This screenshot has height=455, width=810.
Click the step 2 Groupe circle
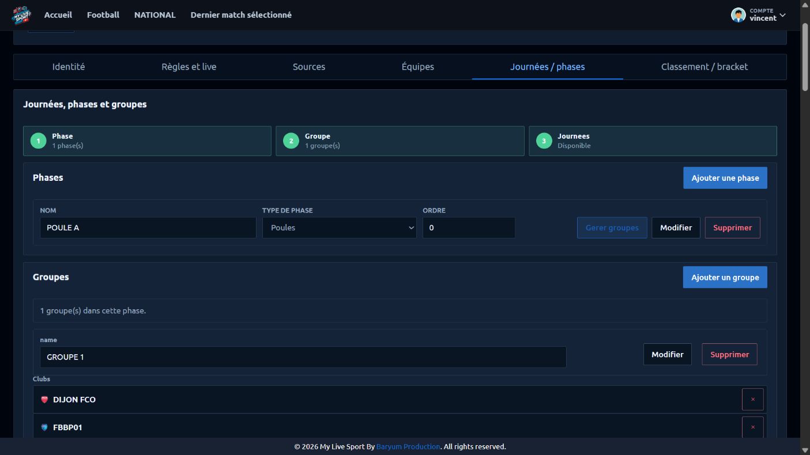[x=291, y=141]
